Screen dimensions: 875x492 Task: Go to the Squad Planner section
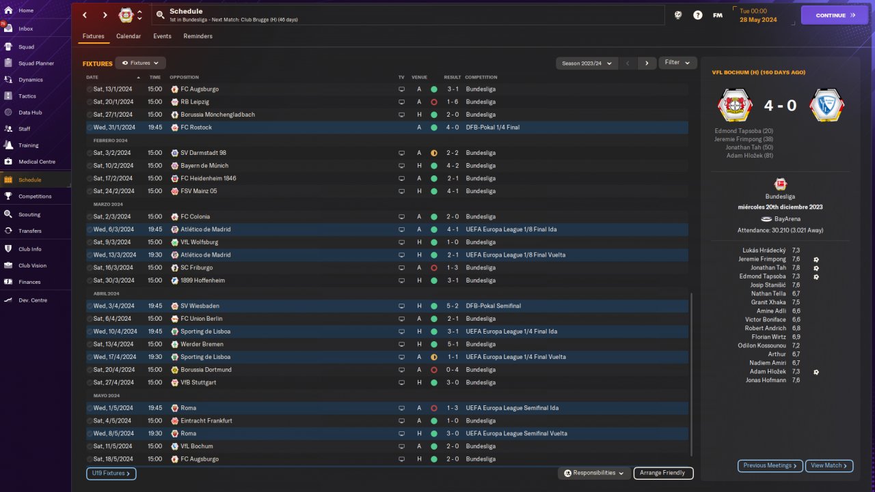tap(36, 63)
